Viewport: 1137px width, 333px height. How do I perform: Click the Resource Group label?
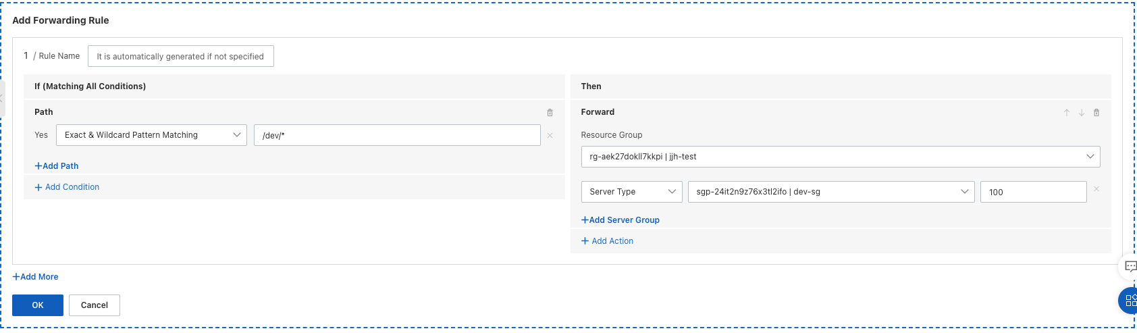612,135
